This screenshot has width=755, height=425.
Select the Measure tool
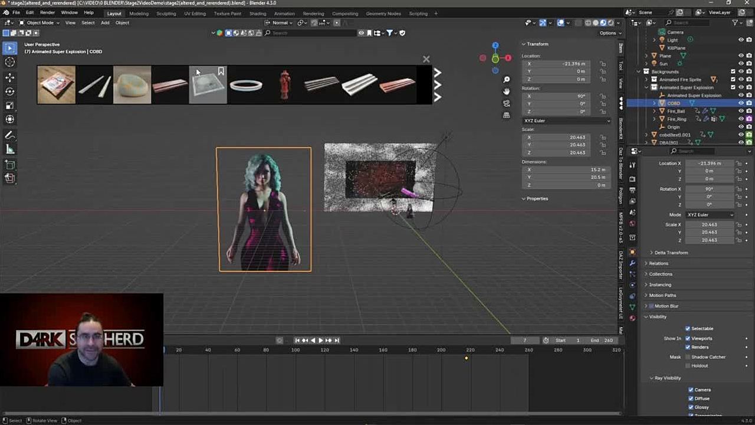[x=10, y=150]
